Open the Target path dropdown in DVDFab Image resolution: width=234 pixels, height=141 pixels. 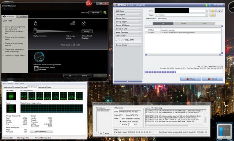(207, 15)
